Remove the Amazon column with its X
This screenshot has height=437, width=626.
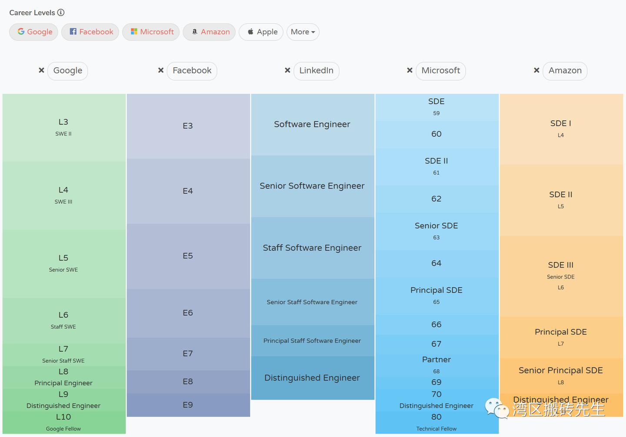click(536, 70)
